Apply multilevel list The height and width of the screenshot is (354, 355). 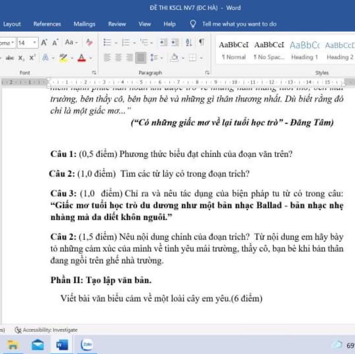pyautogui.click(x=145, y=42)
